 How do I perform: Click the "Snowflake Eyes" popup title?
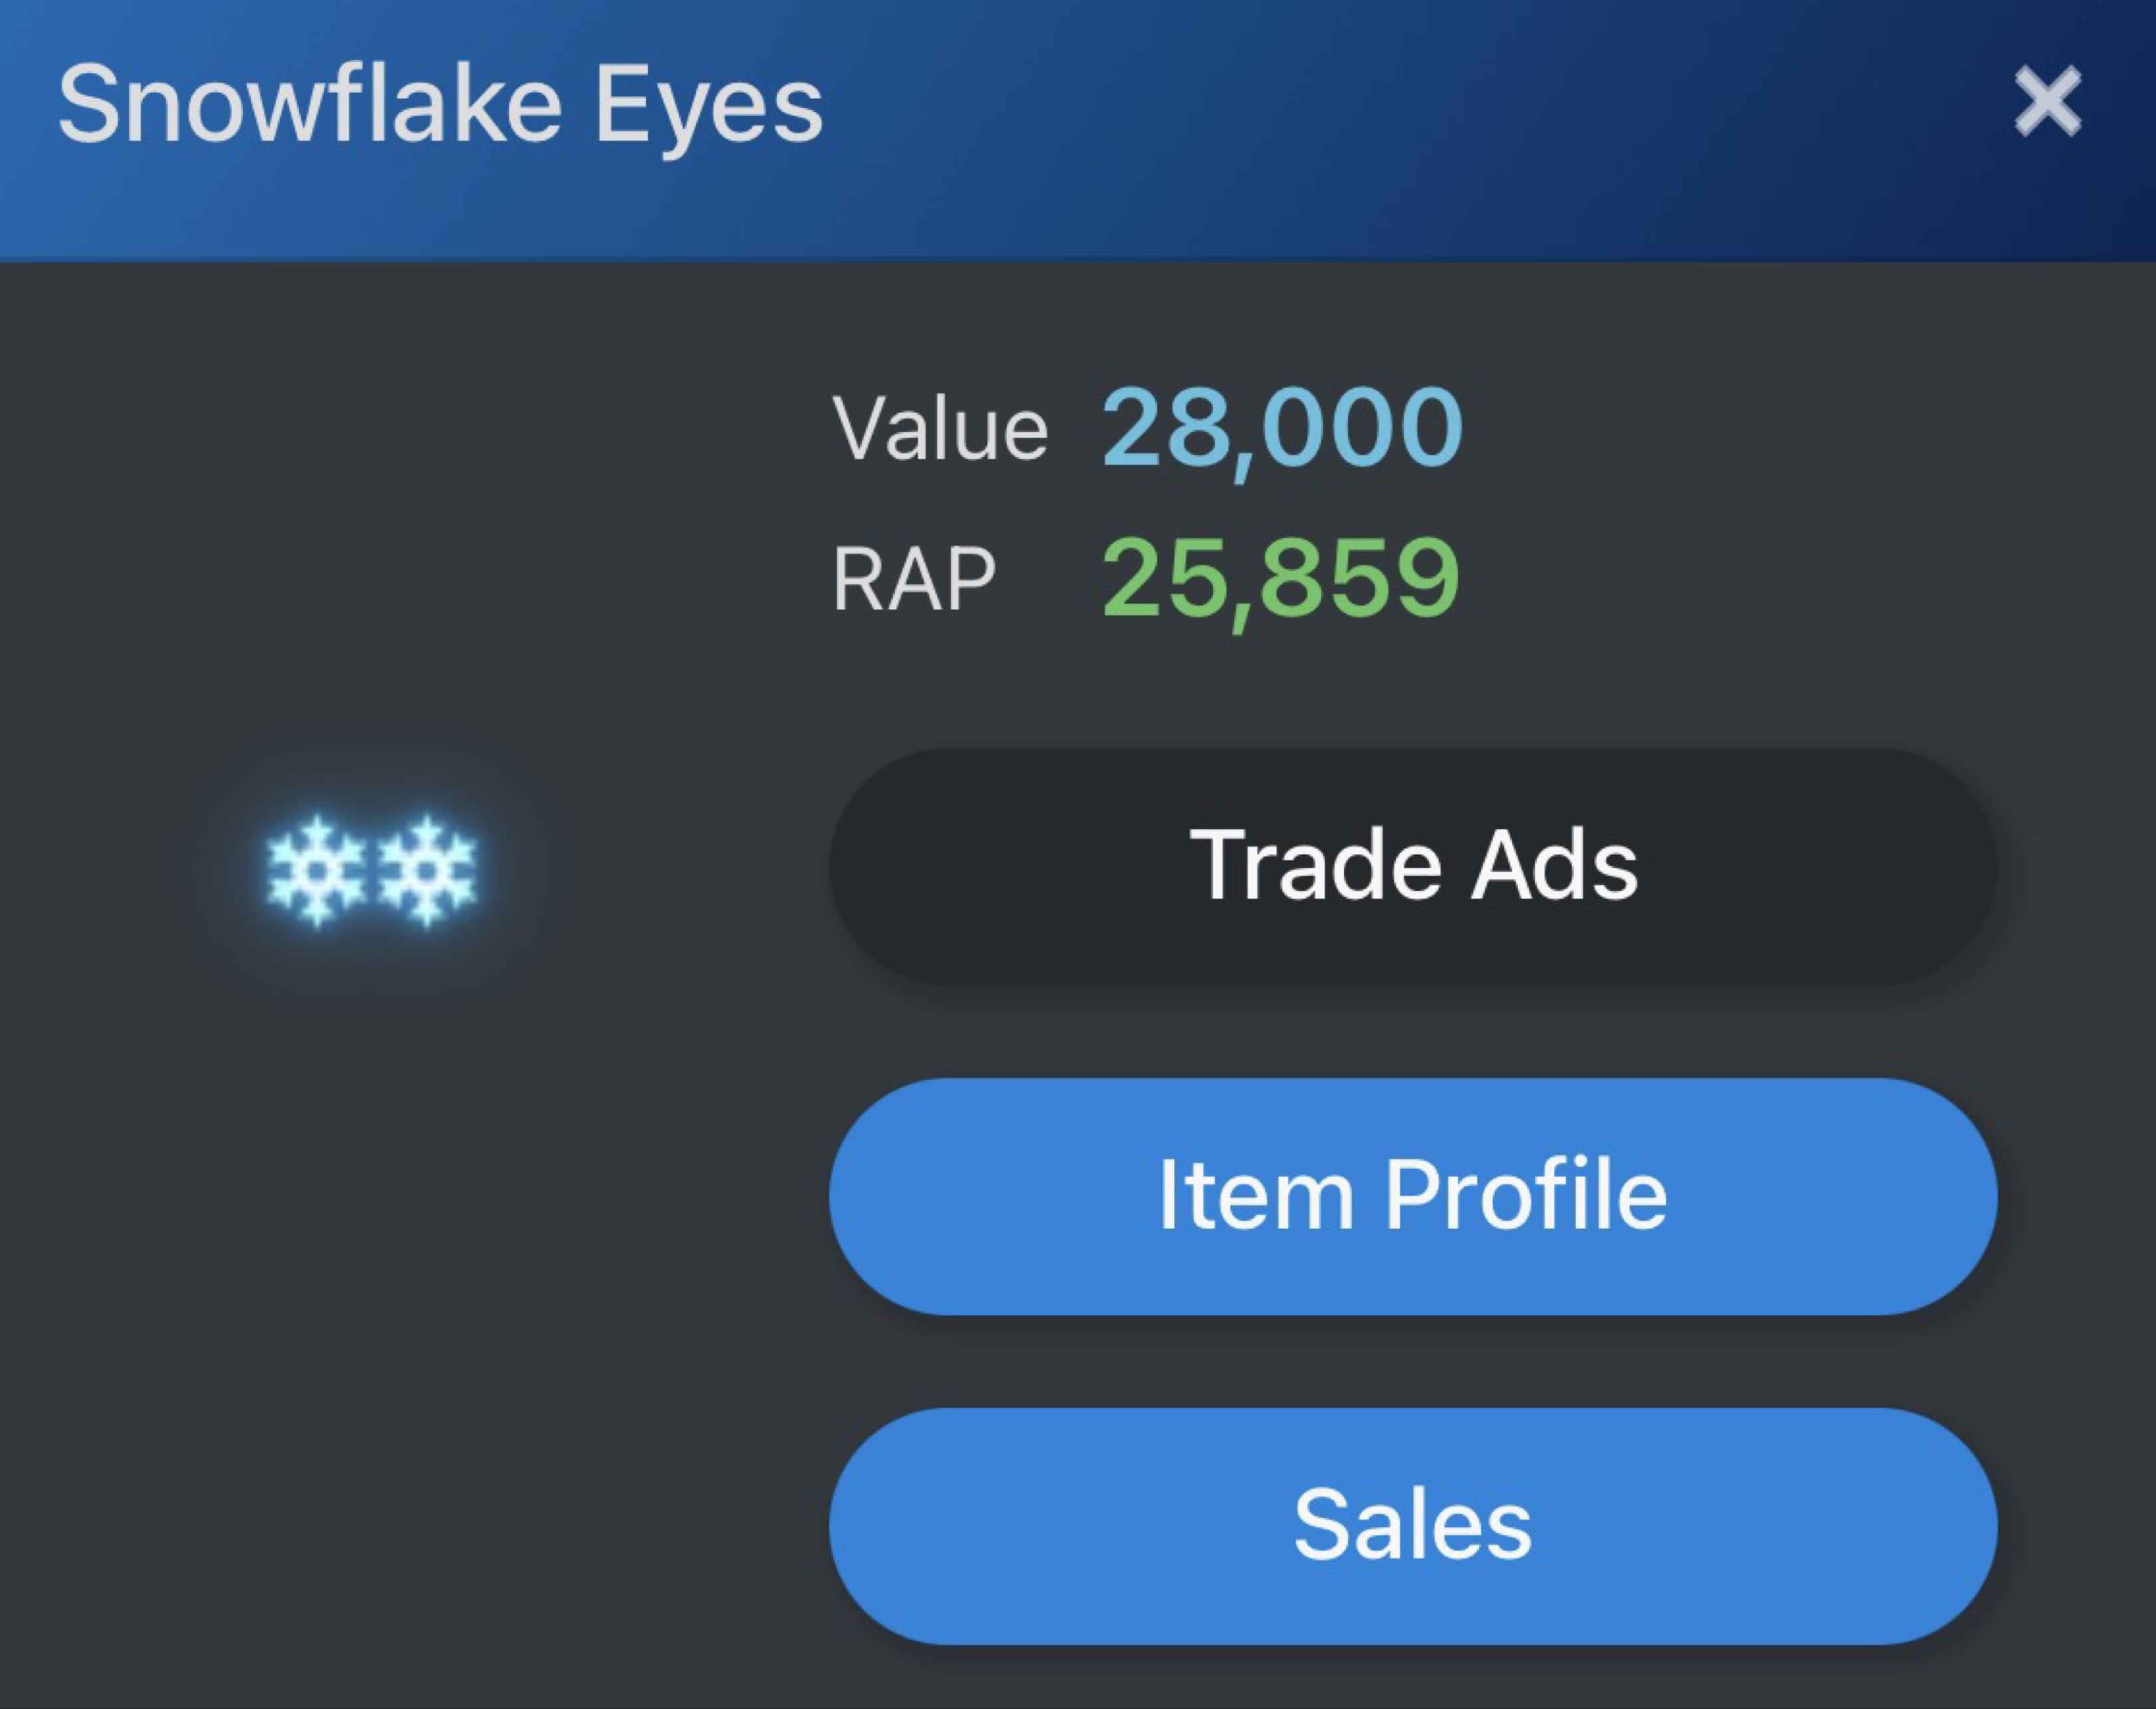[440, 105]
